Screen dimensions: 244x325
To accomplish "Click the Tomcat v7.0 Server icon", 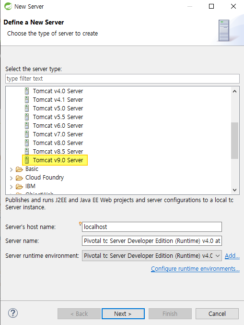I will pos(27,134).
